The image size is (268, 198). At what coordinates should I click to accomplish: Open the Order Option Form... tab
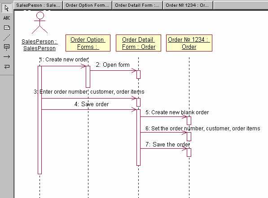pos(88,5)
